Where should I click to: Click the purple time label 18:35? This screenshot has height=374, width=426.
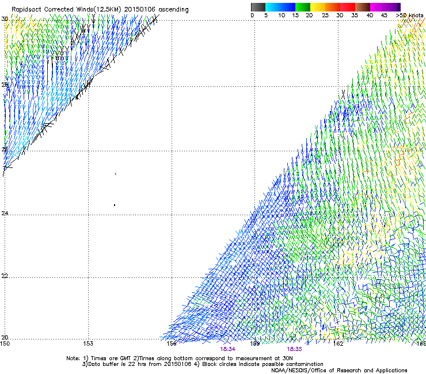[x=295, y=349]
